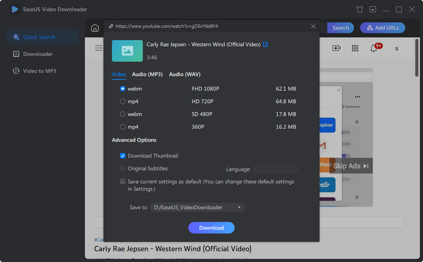Image resolution: width=423 pixels, height=262 pixels.
Task: Click the edit title pencil icon
Action: [266, 44]
